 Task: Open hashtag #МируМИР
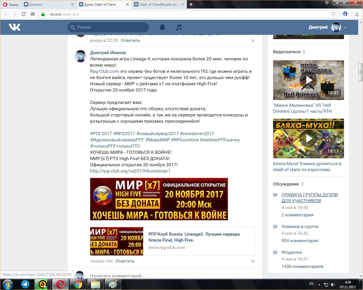[x=158, y=140]
